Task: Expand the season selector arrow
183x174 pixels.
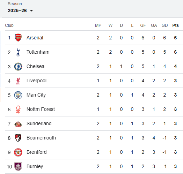Action: click(x=31, y=11)
